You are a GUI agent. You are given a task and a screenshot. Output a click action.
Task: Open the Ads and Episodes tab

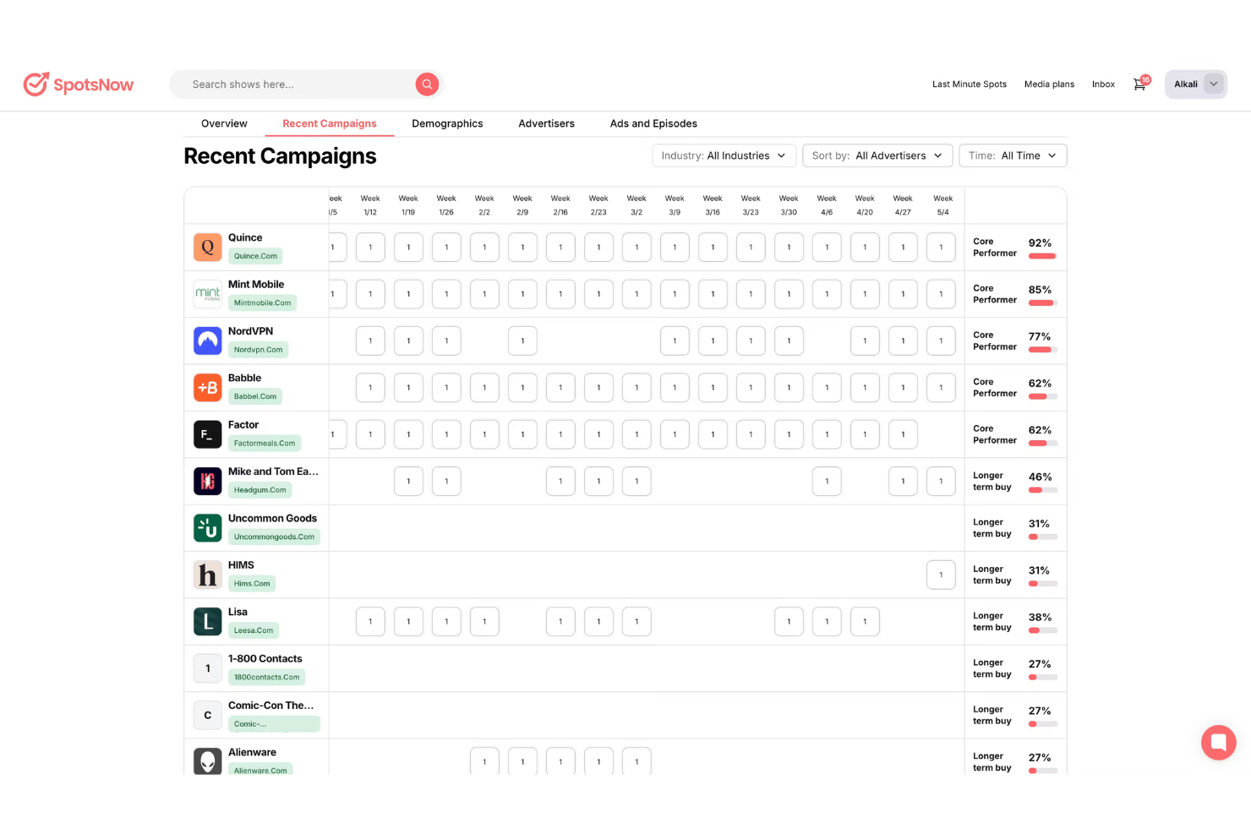[653, 123]
